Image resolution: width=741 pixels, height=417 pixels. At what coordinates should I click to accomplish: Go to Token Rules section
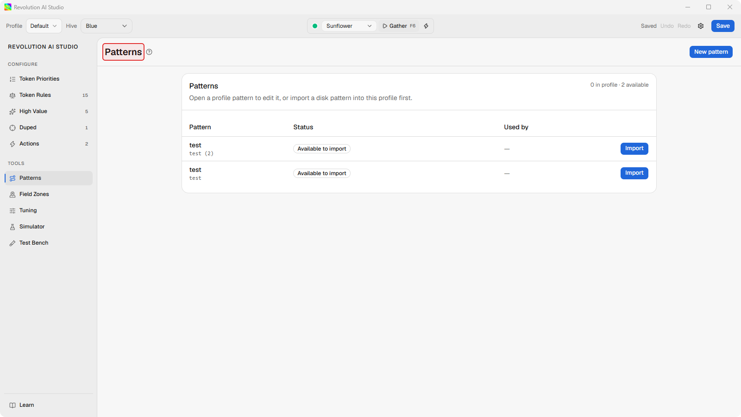click(x=49, y=95)
